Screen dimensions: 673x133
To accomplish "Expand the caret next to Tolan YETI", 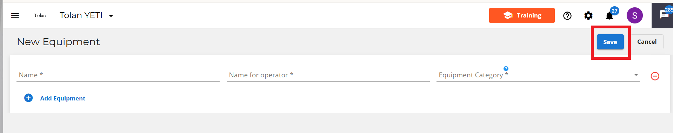I will pos(111,16).
